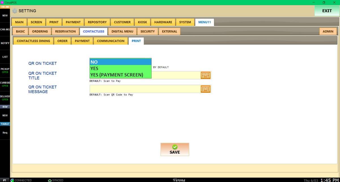Open keyboard icon for QR ticket title
340x182 pixels.
[206, 75]
